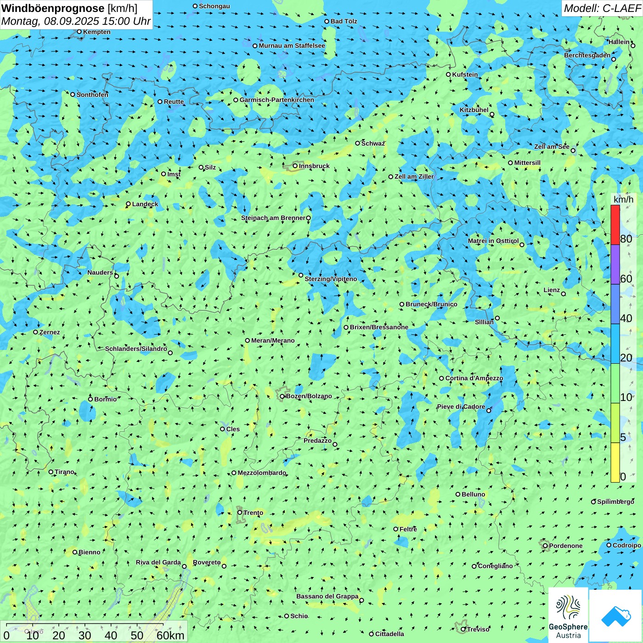
Task: Click the Nauders label
Action: coord(100,272)
